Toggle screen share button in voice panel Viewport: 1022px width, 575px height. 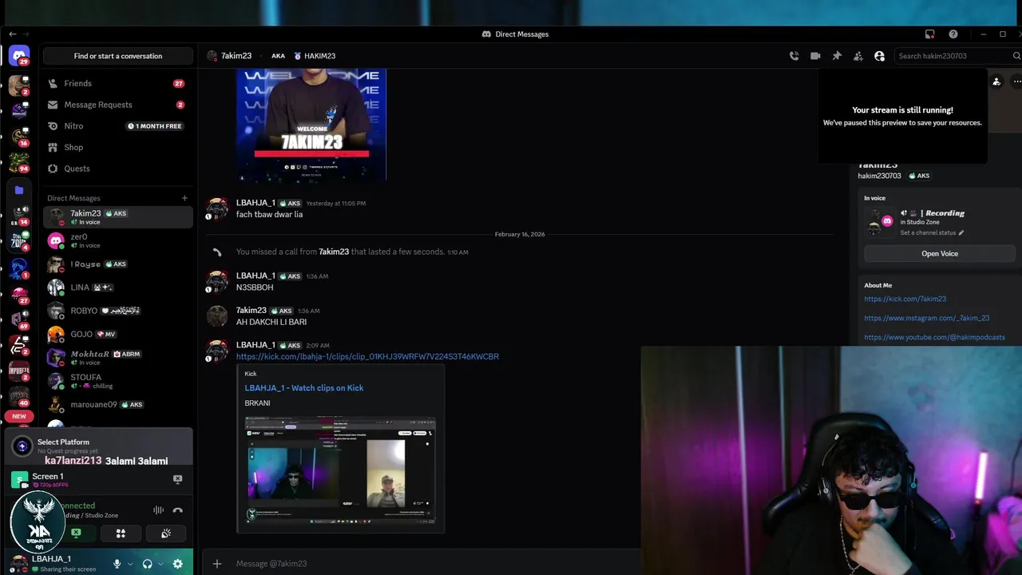76,533
